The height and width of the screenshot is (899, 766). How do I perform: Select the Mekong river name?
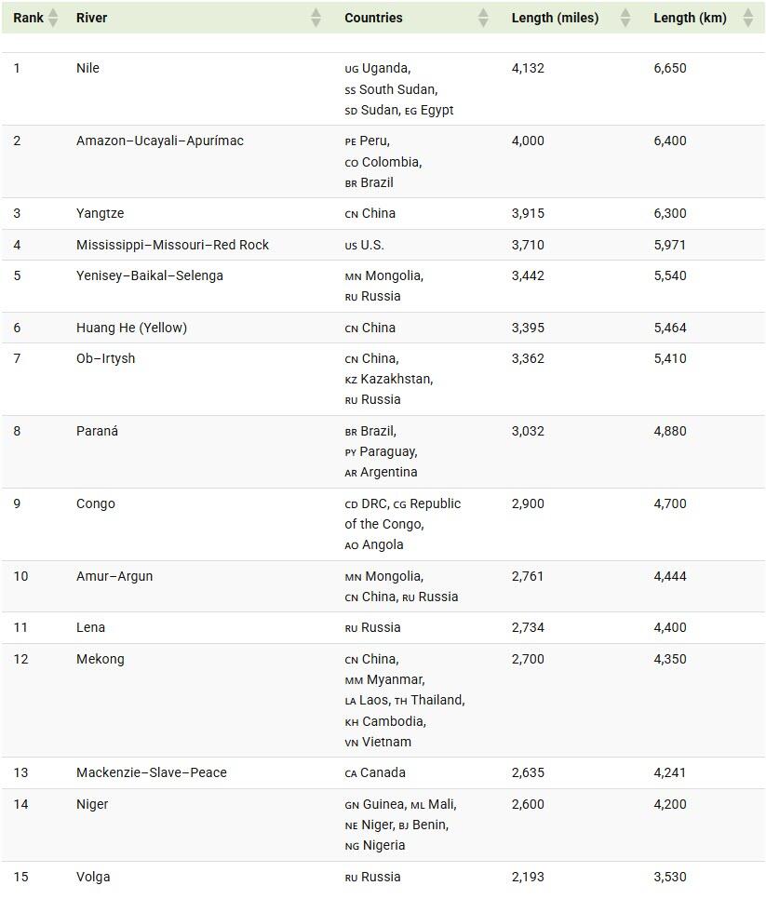click(x=100, y=659)
